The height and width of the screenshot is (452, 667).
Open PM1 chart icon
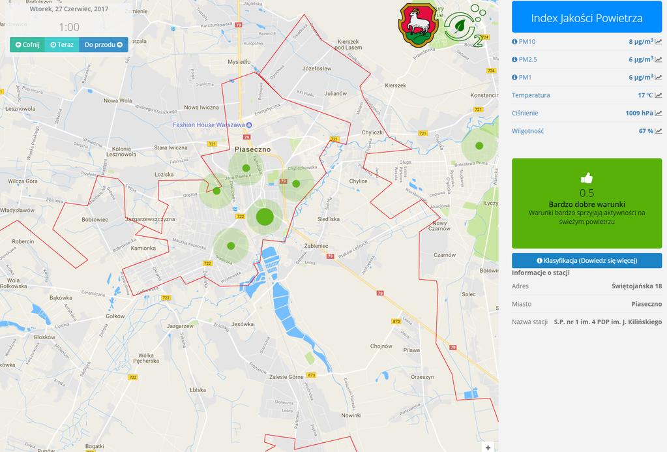(x=659, y=78)
